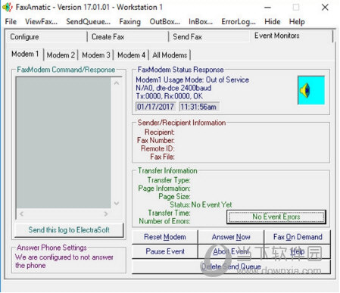
Task: Click the 'Recipient:' label
Action: 160,132
